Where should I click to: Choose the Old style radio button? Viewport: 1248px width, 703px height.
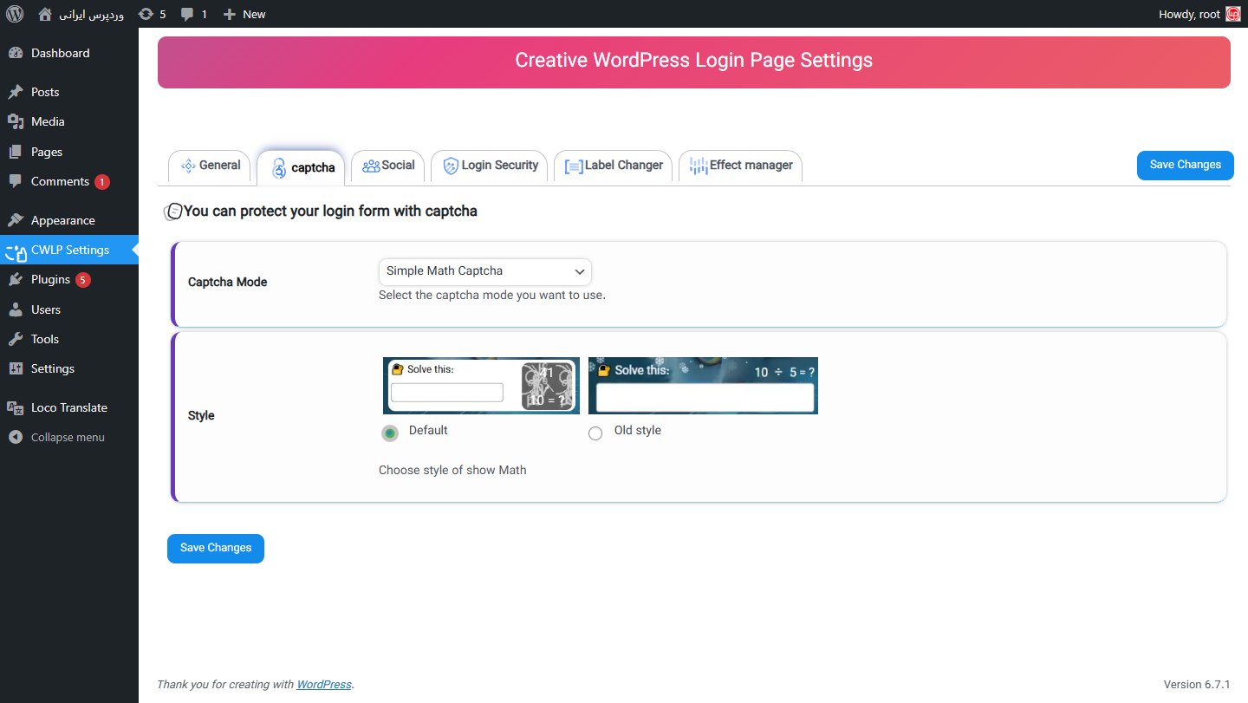pyautogui.click(x=595, y=433)
